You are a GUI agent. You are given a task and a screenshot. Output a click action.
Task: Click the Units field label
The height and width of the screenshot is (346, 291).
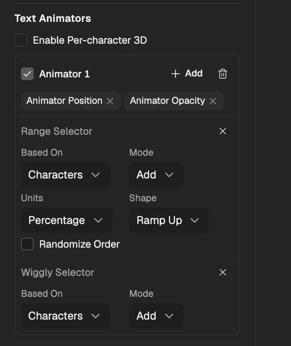[32, 198]
